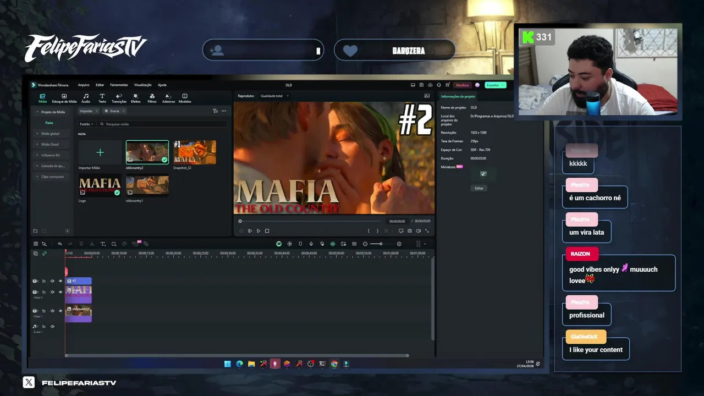Click the Editar thumbnail button
The image size is (704, 396).
pyautogui.click(x=479, y=188)
